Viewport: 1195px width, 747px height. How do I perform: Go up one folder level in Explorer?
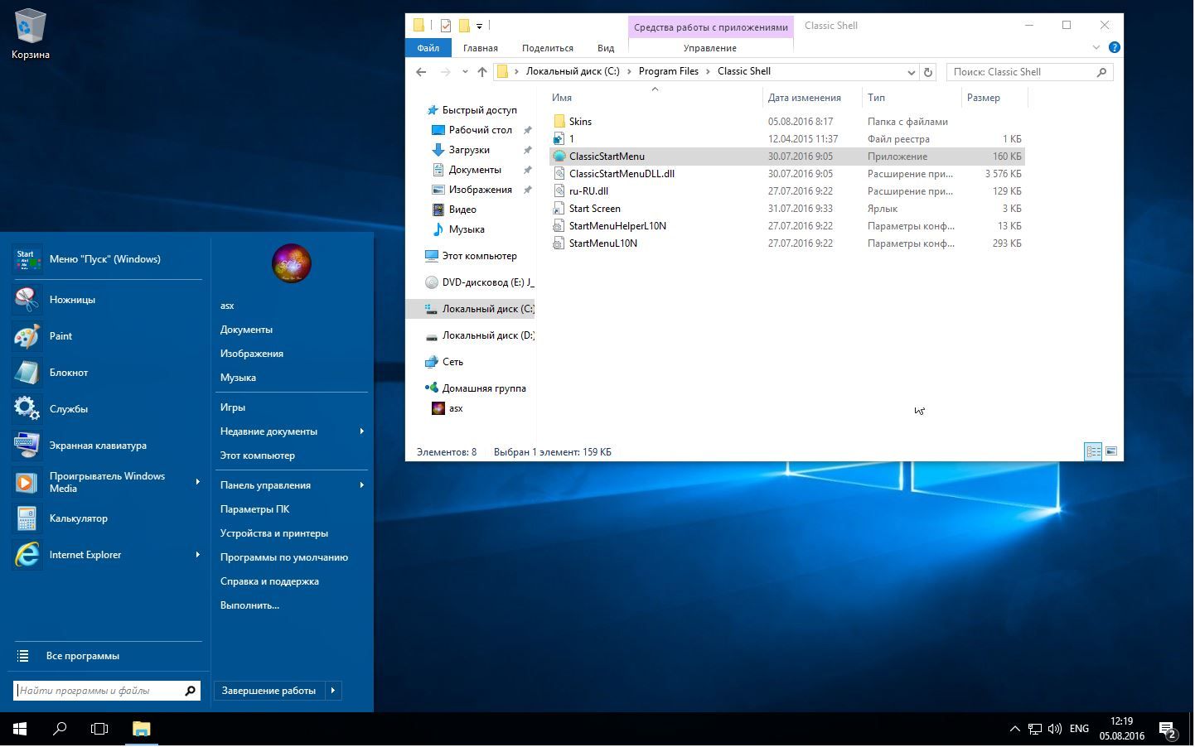(x=482, y=72)
